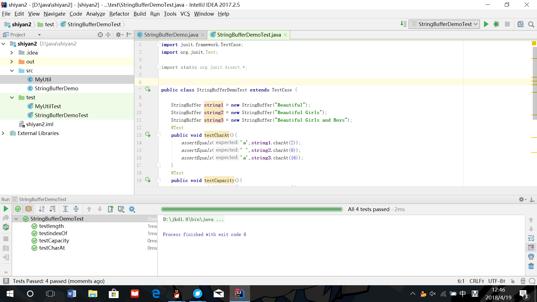This screenshot has width=537, height=302.
Task: Click shiyan2 breadcrumb in navigation bar
Action: [18, 24]
